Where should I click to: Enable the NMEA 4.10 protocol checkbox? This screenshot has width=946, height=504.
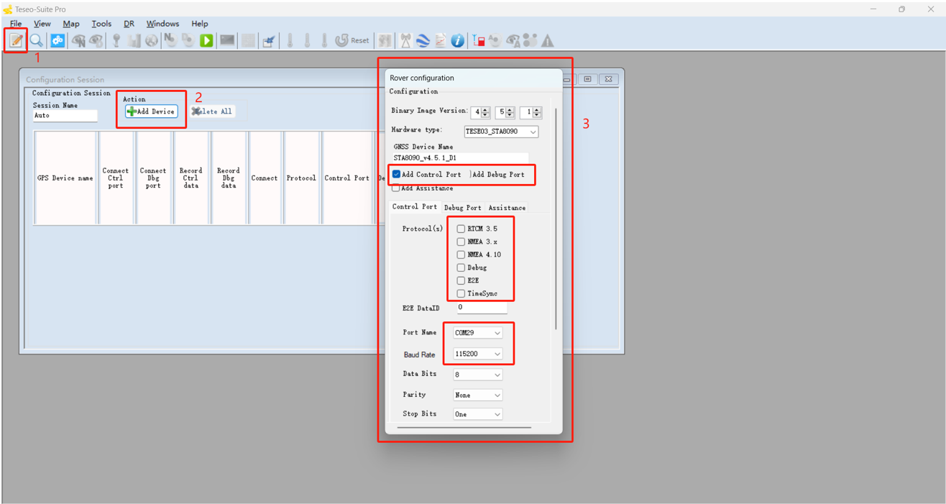461,255
